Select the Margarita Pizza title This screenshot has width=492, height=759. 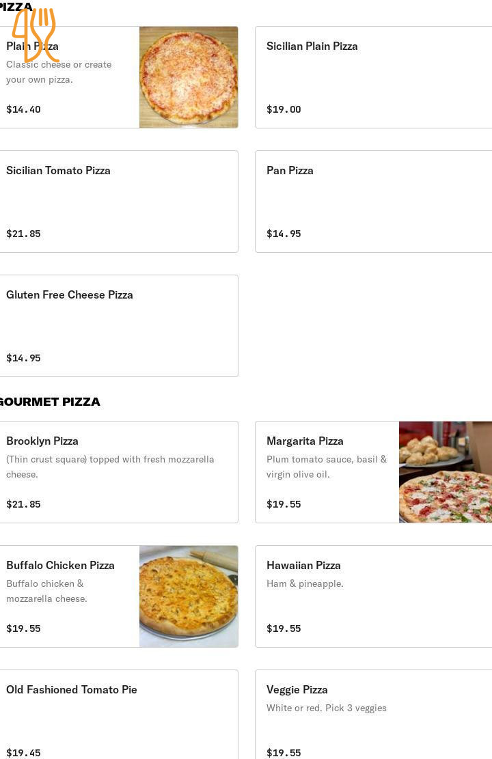[305, 441]
